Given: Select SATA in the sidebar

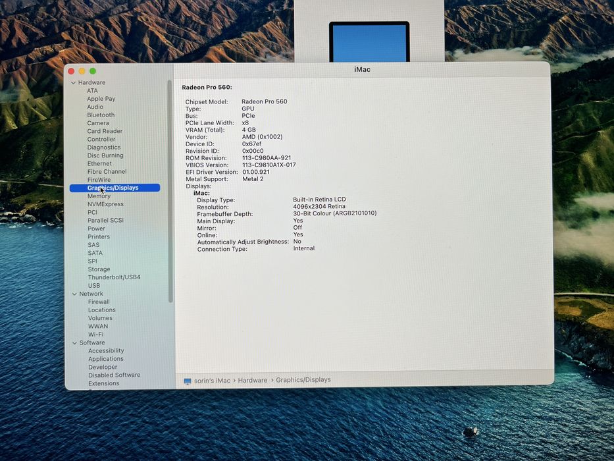Looking at the screenshot, I should coord(95,254).
